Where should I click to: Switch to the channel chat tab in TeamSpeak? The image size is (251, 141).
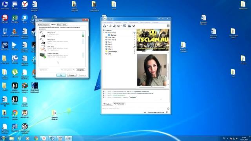tap(119, 104)
